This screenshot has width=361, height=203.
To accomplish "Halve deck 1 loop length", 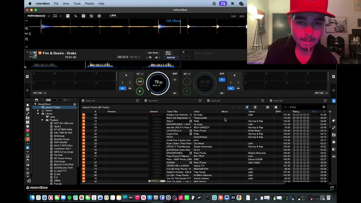I will 122,82.
